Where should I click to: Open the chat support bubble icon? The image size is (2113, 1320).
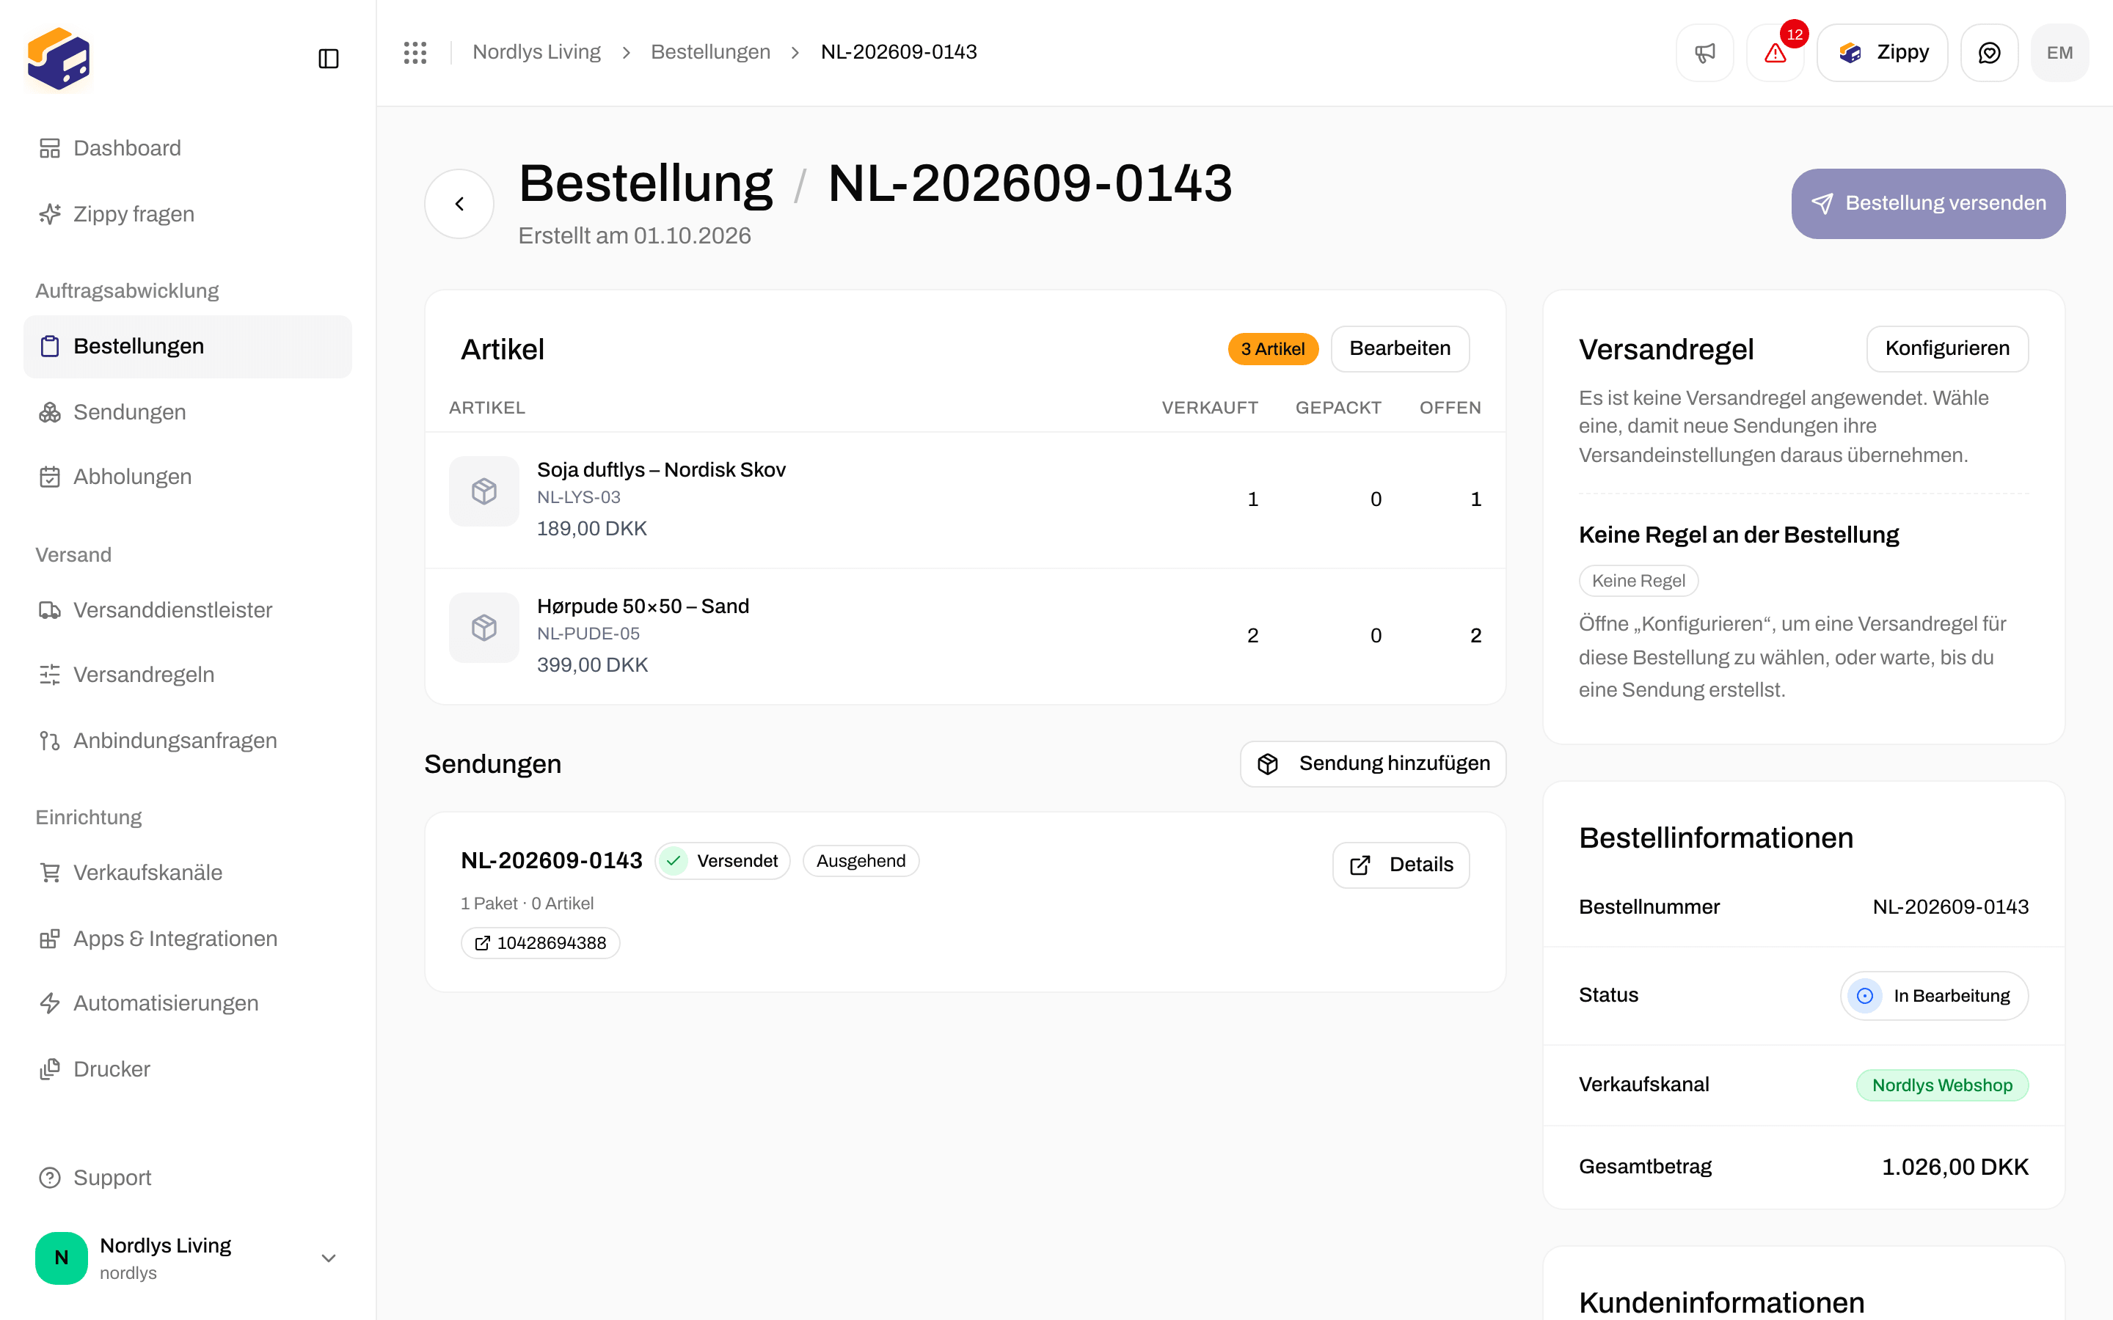pyautogui.click(x=1989, y=52)
